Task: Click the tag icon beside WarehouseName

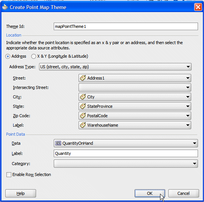Action: coord(83,125)
